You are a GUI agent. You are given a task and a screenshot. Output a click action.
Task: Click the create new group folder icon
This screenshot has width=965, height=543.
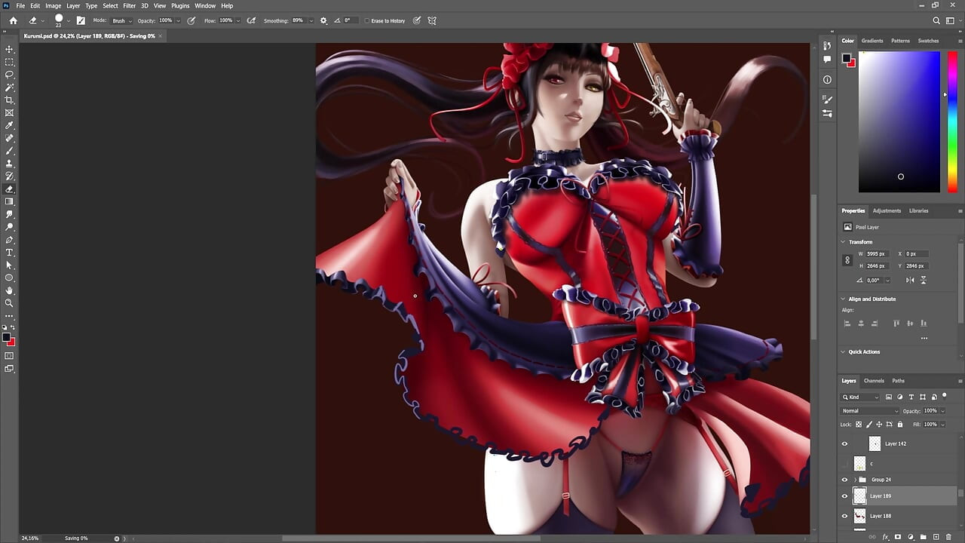(x=923, y=537)
